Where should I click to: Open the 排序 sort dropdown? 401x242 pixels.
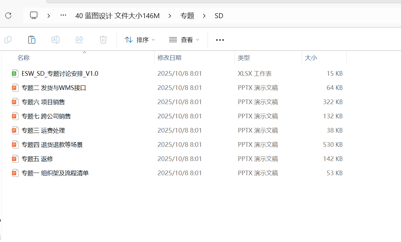pos(139,40)
